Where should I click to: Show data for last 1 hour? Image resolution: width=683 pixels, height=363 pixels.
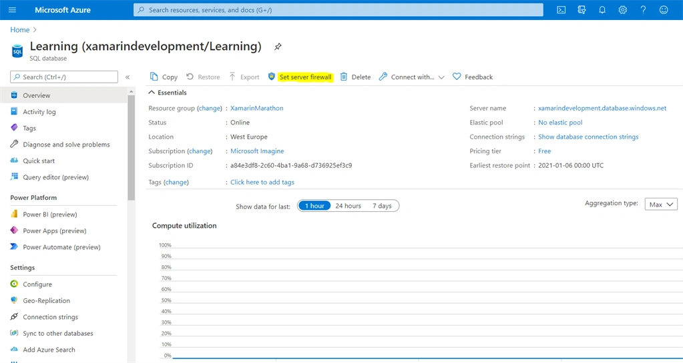coord(314,206)
